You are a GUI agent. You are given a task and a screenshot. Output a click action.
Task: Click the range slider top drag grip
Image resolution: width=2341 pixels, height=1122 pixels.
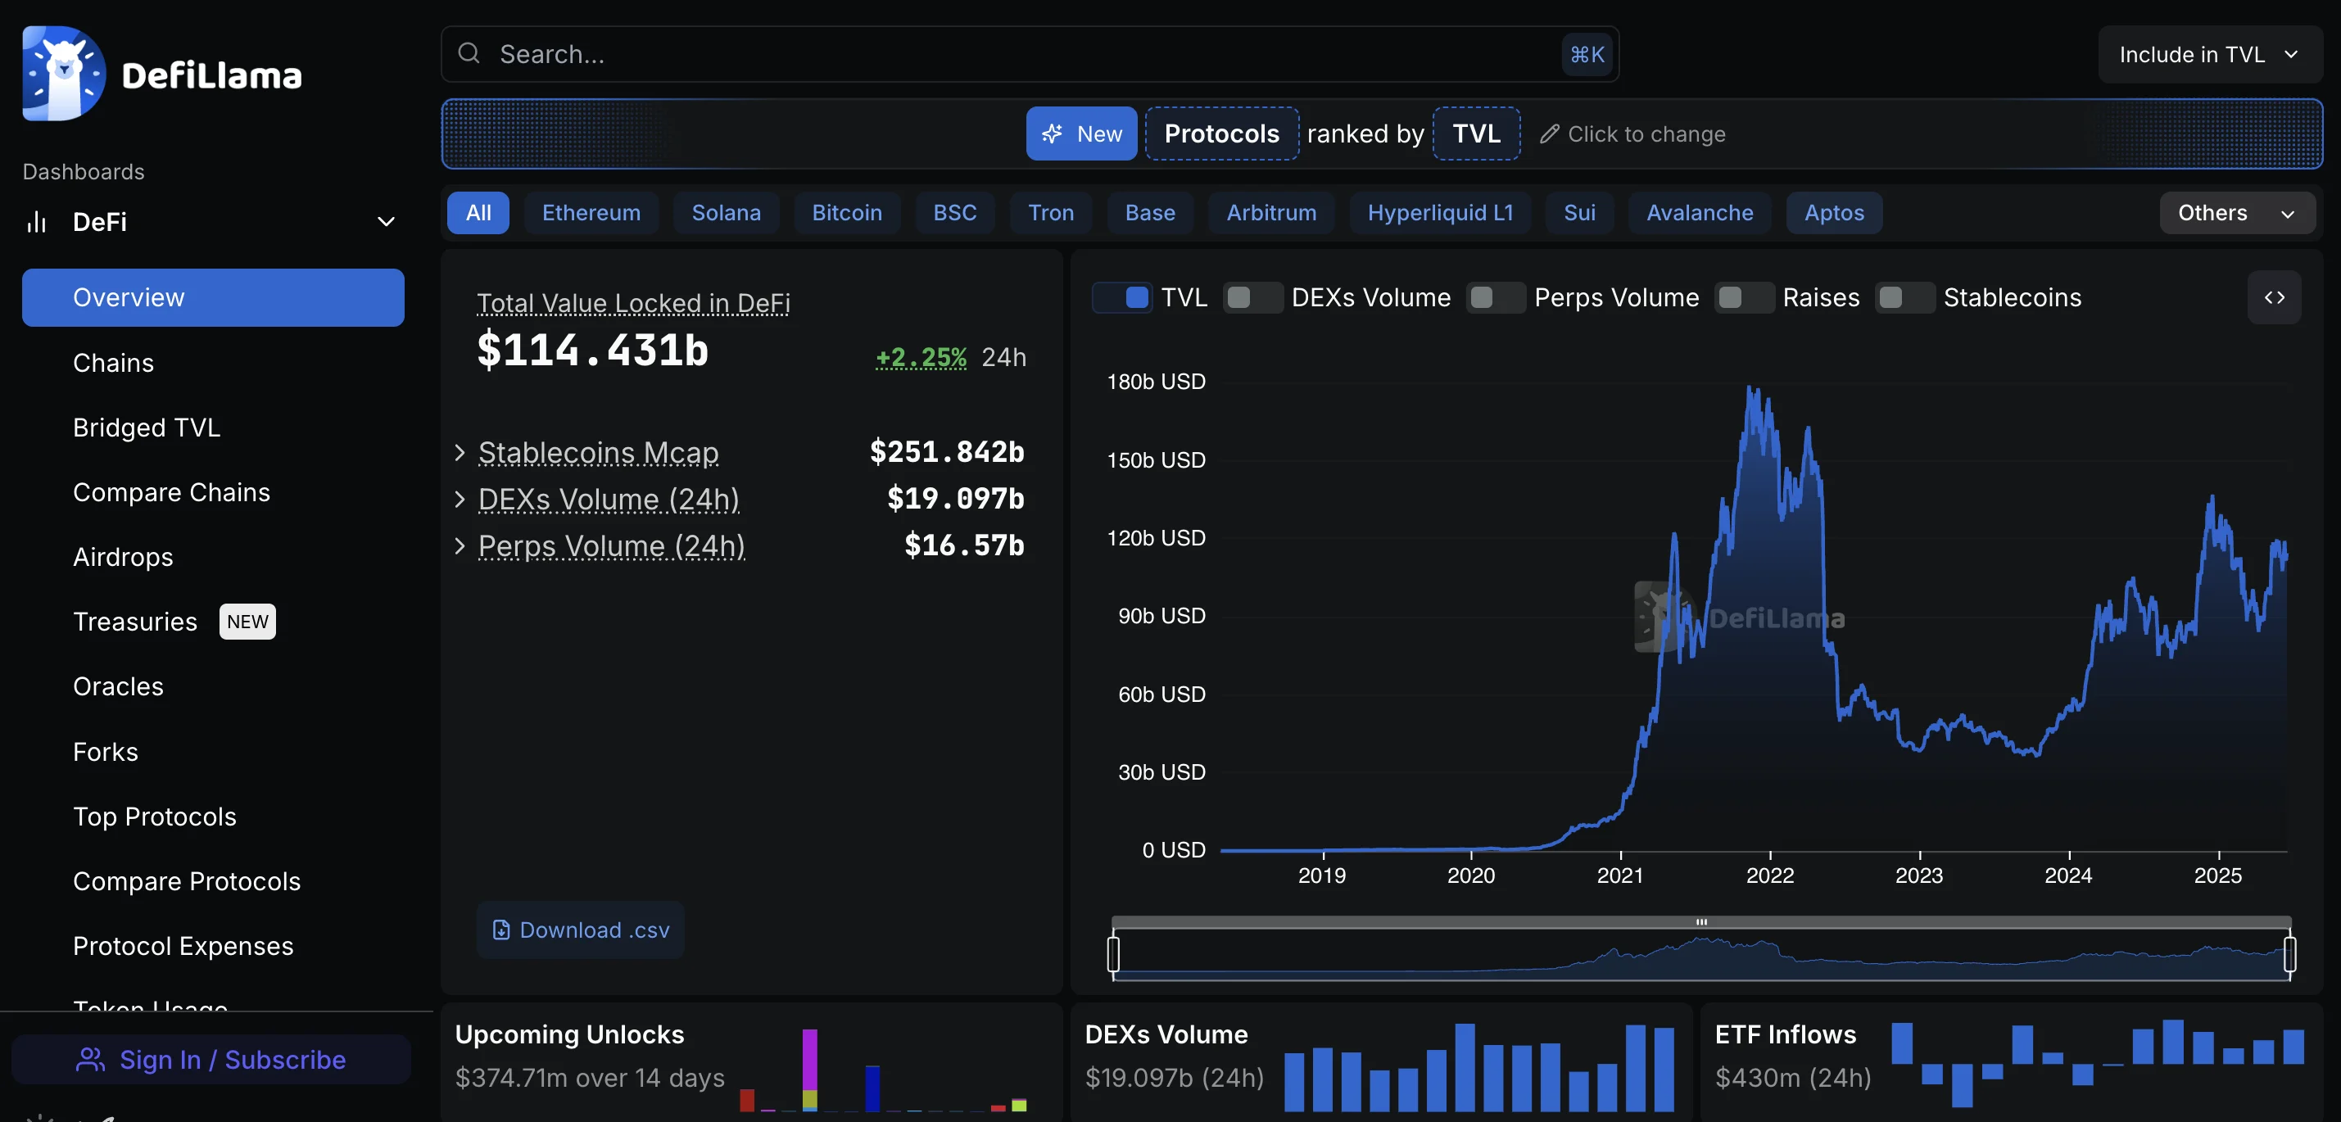(1701, 921)
